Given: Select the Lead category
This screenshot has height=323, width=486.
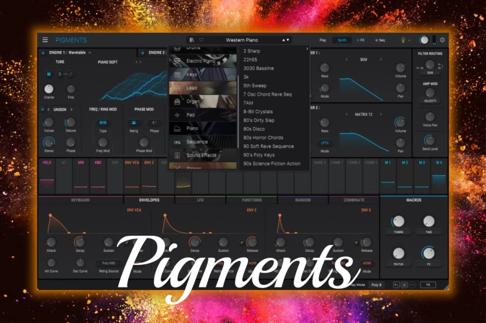Looking at the screenshot, I should coord(203,88).
